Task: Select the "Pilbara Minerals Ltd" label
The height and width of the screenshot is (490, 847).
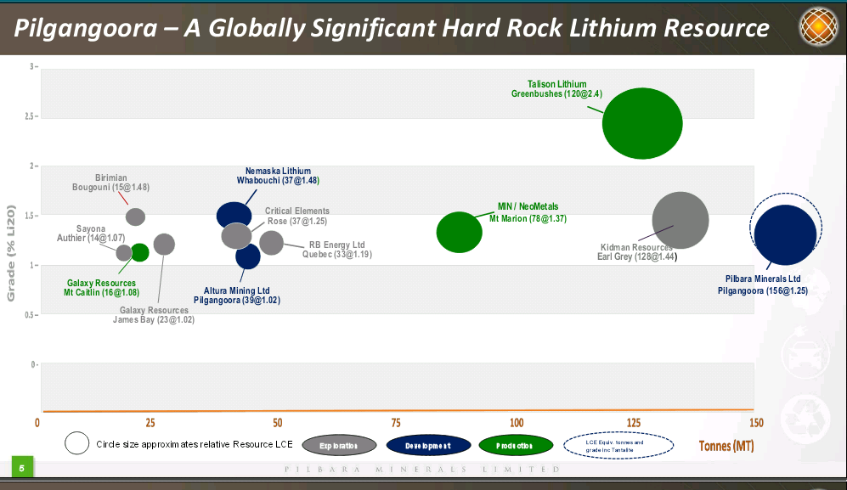Action: [763, 279]
